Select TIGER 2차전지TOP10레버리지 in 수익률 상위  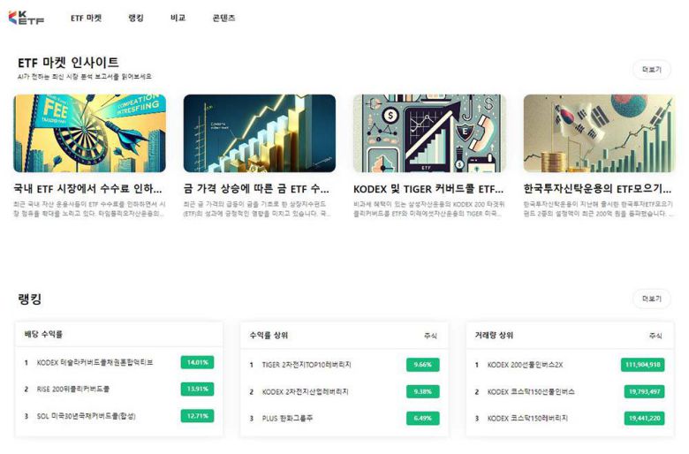[x=307, y=364]
